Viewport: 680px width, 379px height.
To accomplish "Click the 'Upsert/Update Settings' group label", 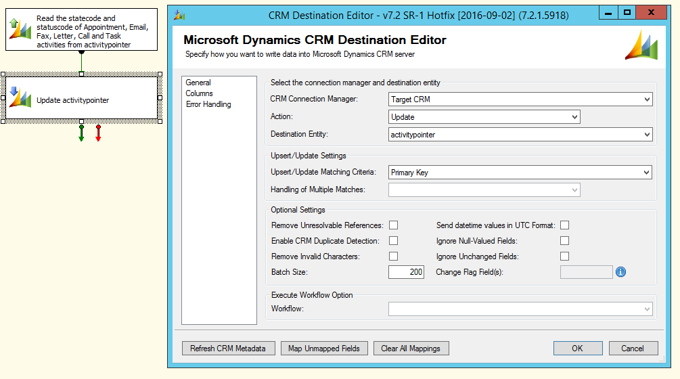I will coord(309,156).
